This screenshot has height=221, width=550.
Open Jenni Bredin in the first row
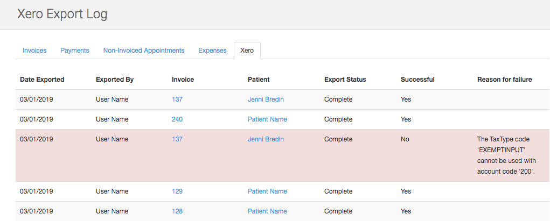tap(266, 99)
